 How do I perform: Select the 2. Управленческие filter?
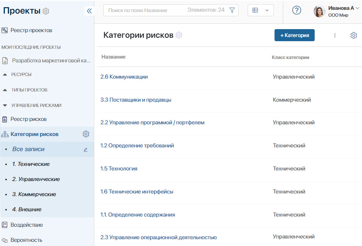click(x=36, y=179)
